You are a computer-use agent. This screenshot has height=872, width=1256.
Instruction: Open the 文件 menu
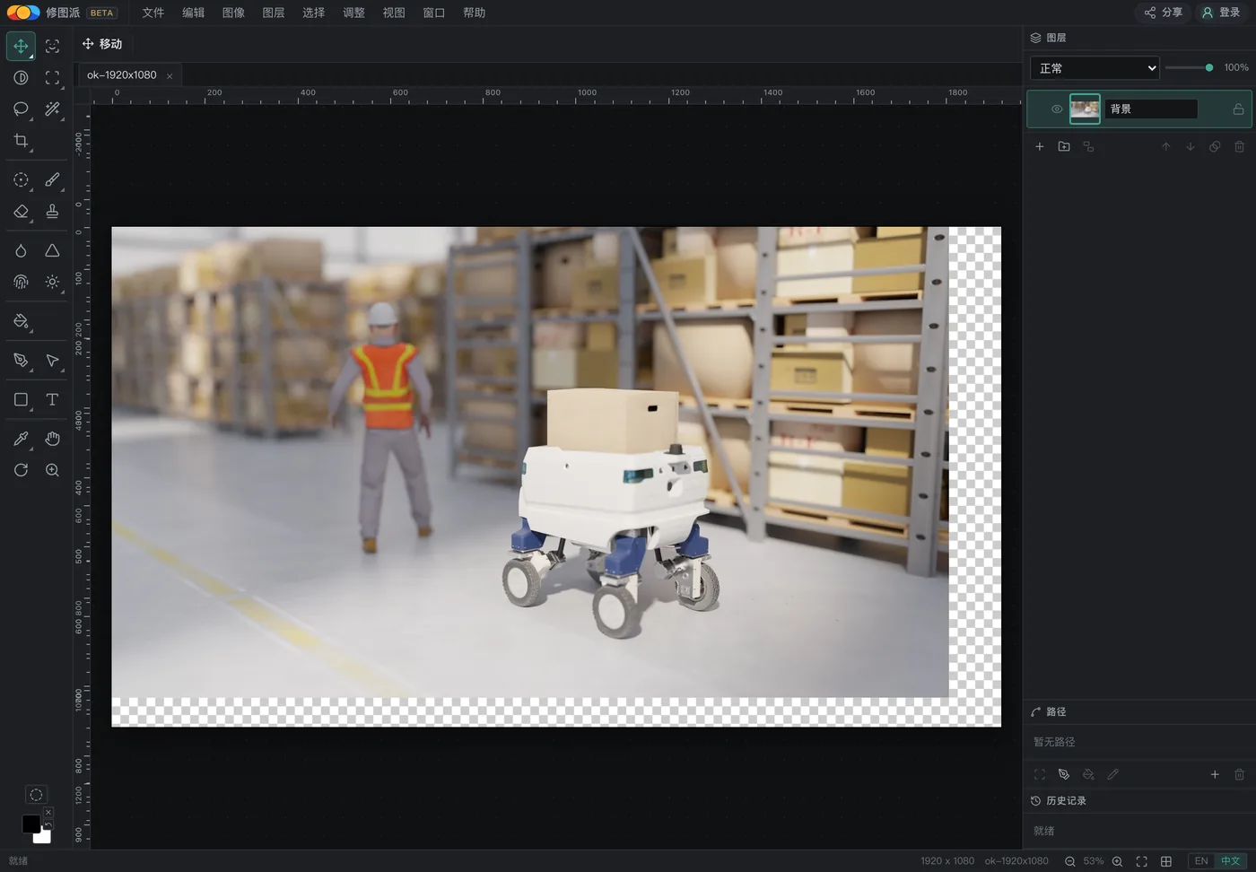click(153, 13)
